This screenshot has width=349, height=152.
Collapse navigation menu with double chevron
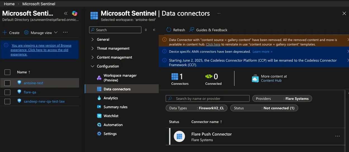coord(154,30)
